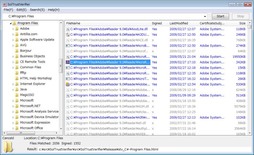
Task: Sort by the FileName column header
Action: (x=108, y=23)
